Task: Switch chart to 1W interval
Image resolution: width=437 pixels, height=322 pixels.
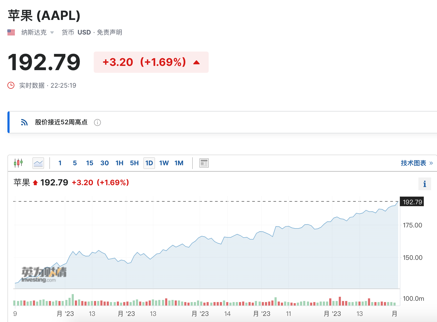Action: point(164,163)
